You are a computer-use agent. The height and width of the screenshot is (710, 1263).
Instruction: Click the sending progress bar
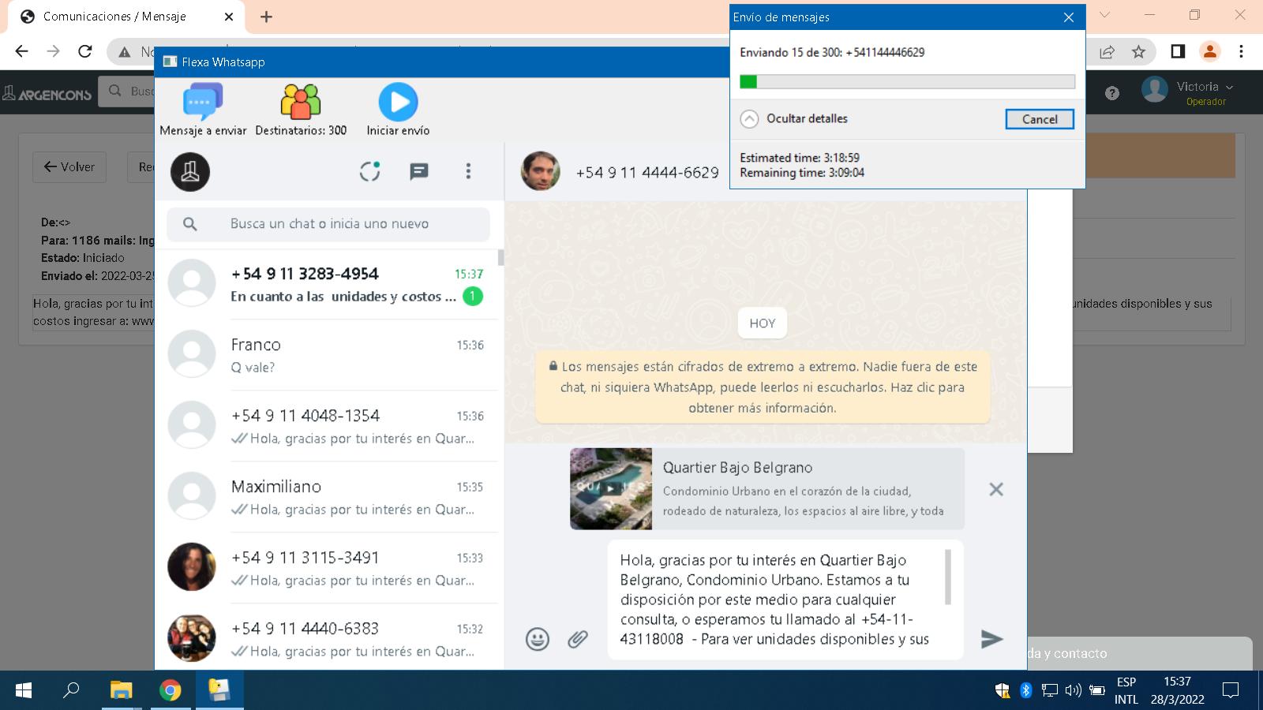tap(907, 82)
